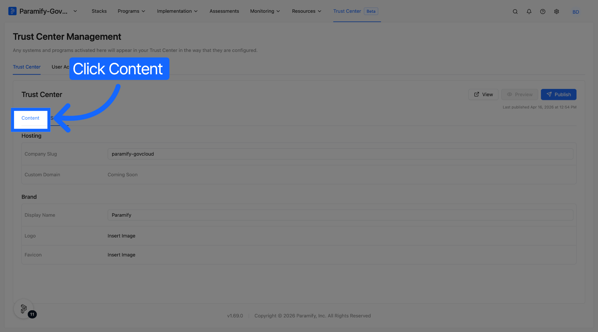Publish the Trust Center
Screen dimensions: 598x332
pyautogui.click(x=558, y=95)
